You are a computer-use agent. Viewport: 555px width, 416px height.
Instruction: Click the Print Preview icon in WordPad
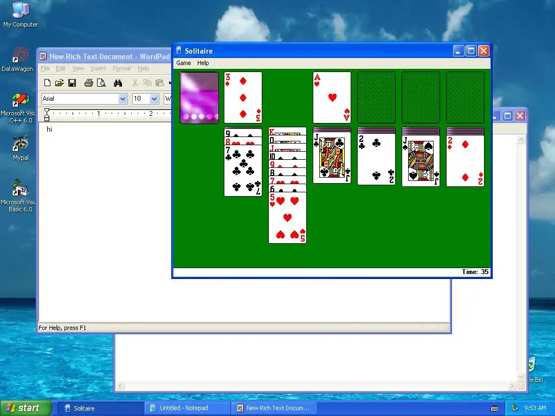(x=101, y=83)
